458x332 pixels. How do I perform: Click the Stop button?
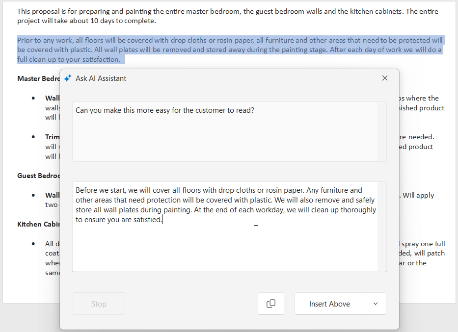coord(98,303)
